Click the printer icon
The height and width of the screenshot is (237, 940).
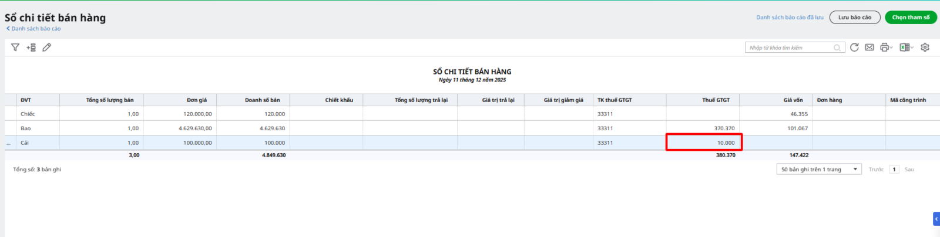[884, 48]
